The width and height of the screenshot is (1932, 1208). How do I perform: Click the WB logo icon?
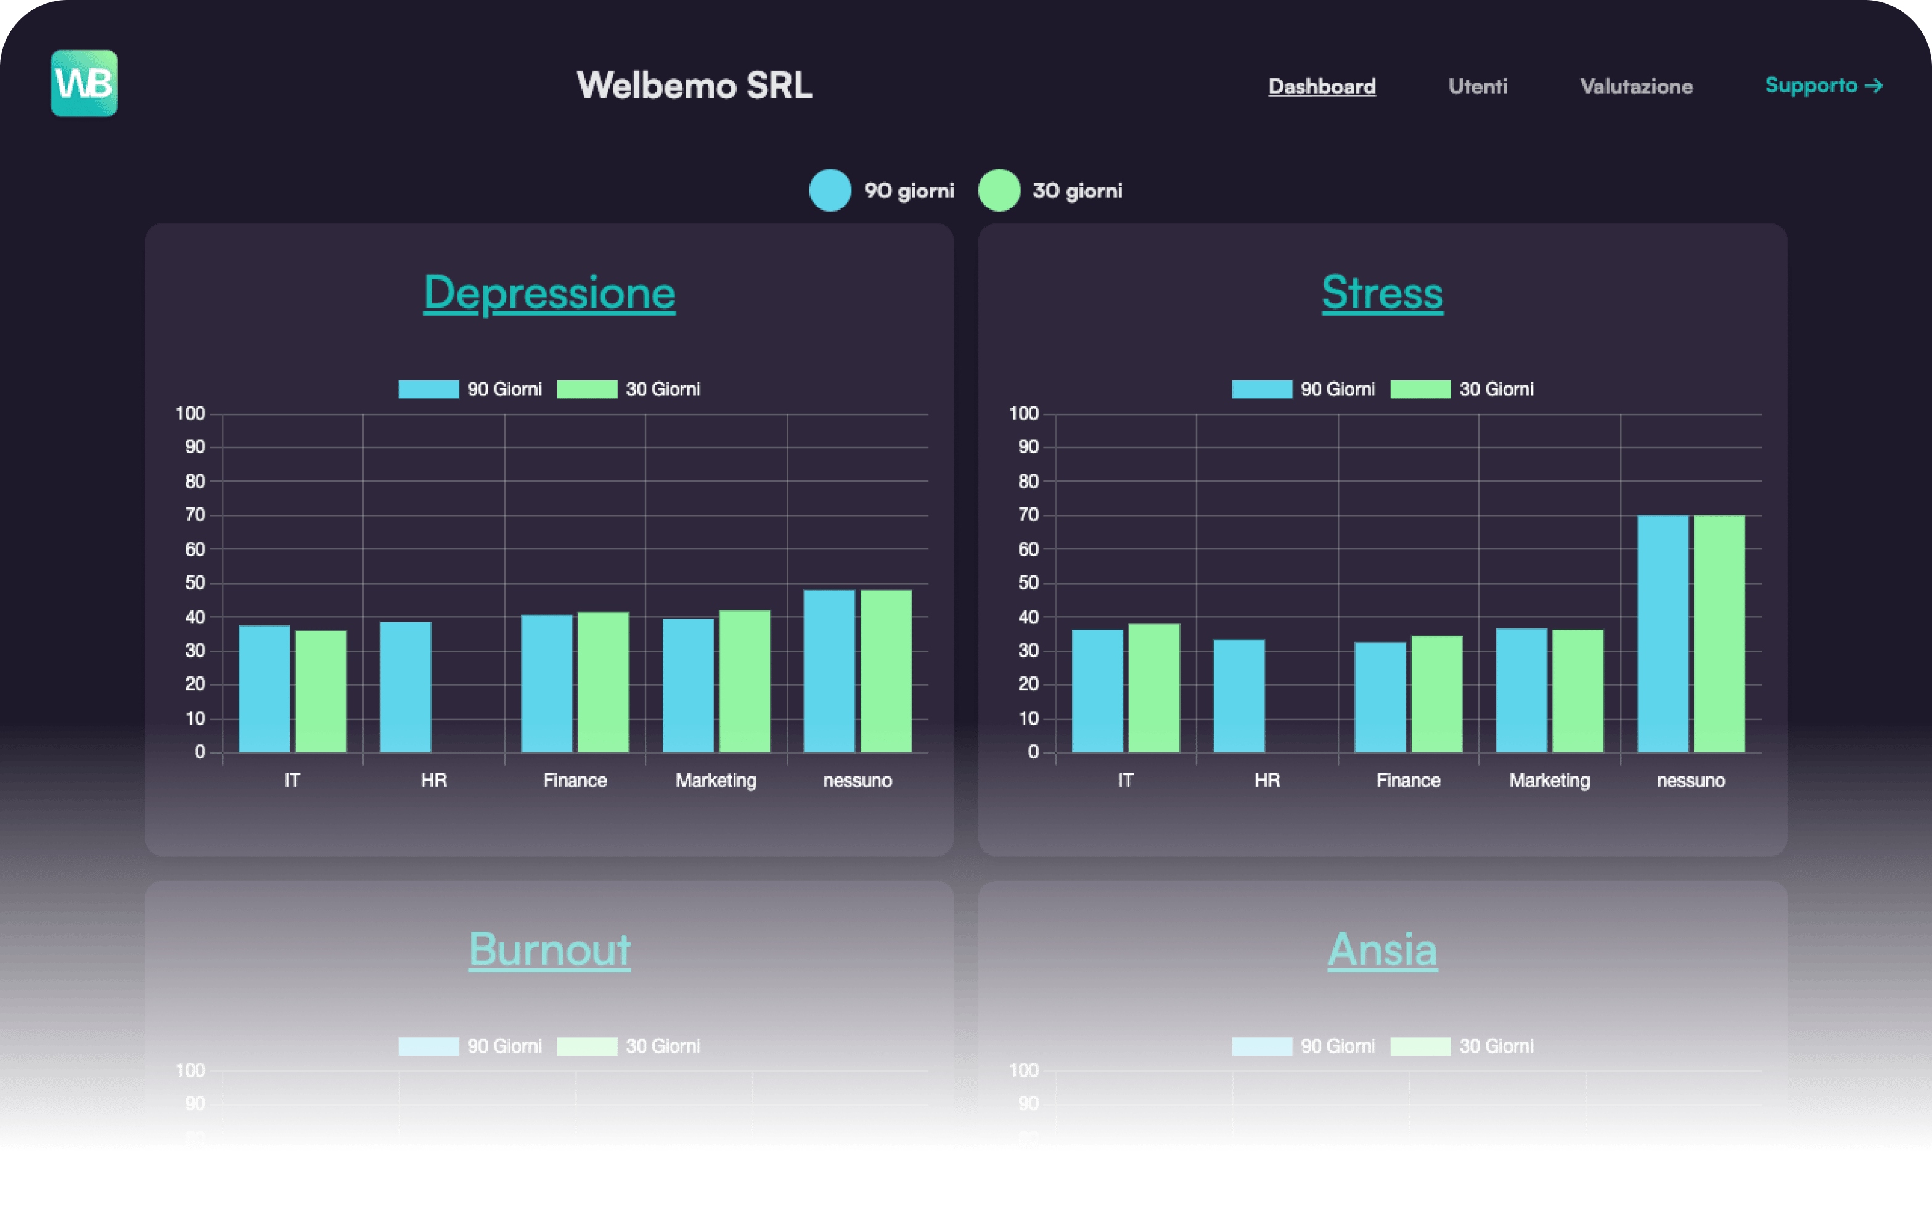(x=84, y=83)
